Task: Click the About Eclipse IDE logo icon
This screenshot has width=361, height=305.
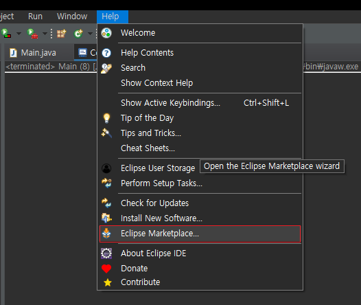Action: 106,253
